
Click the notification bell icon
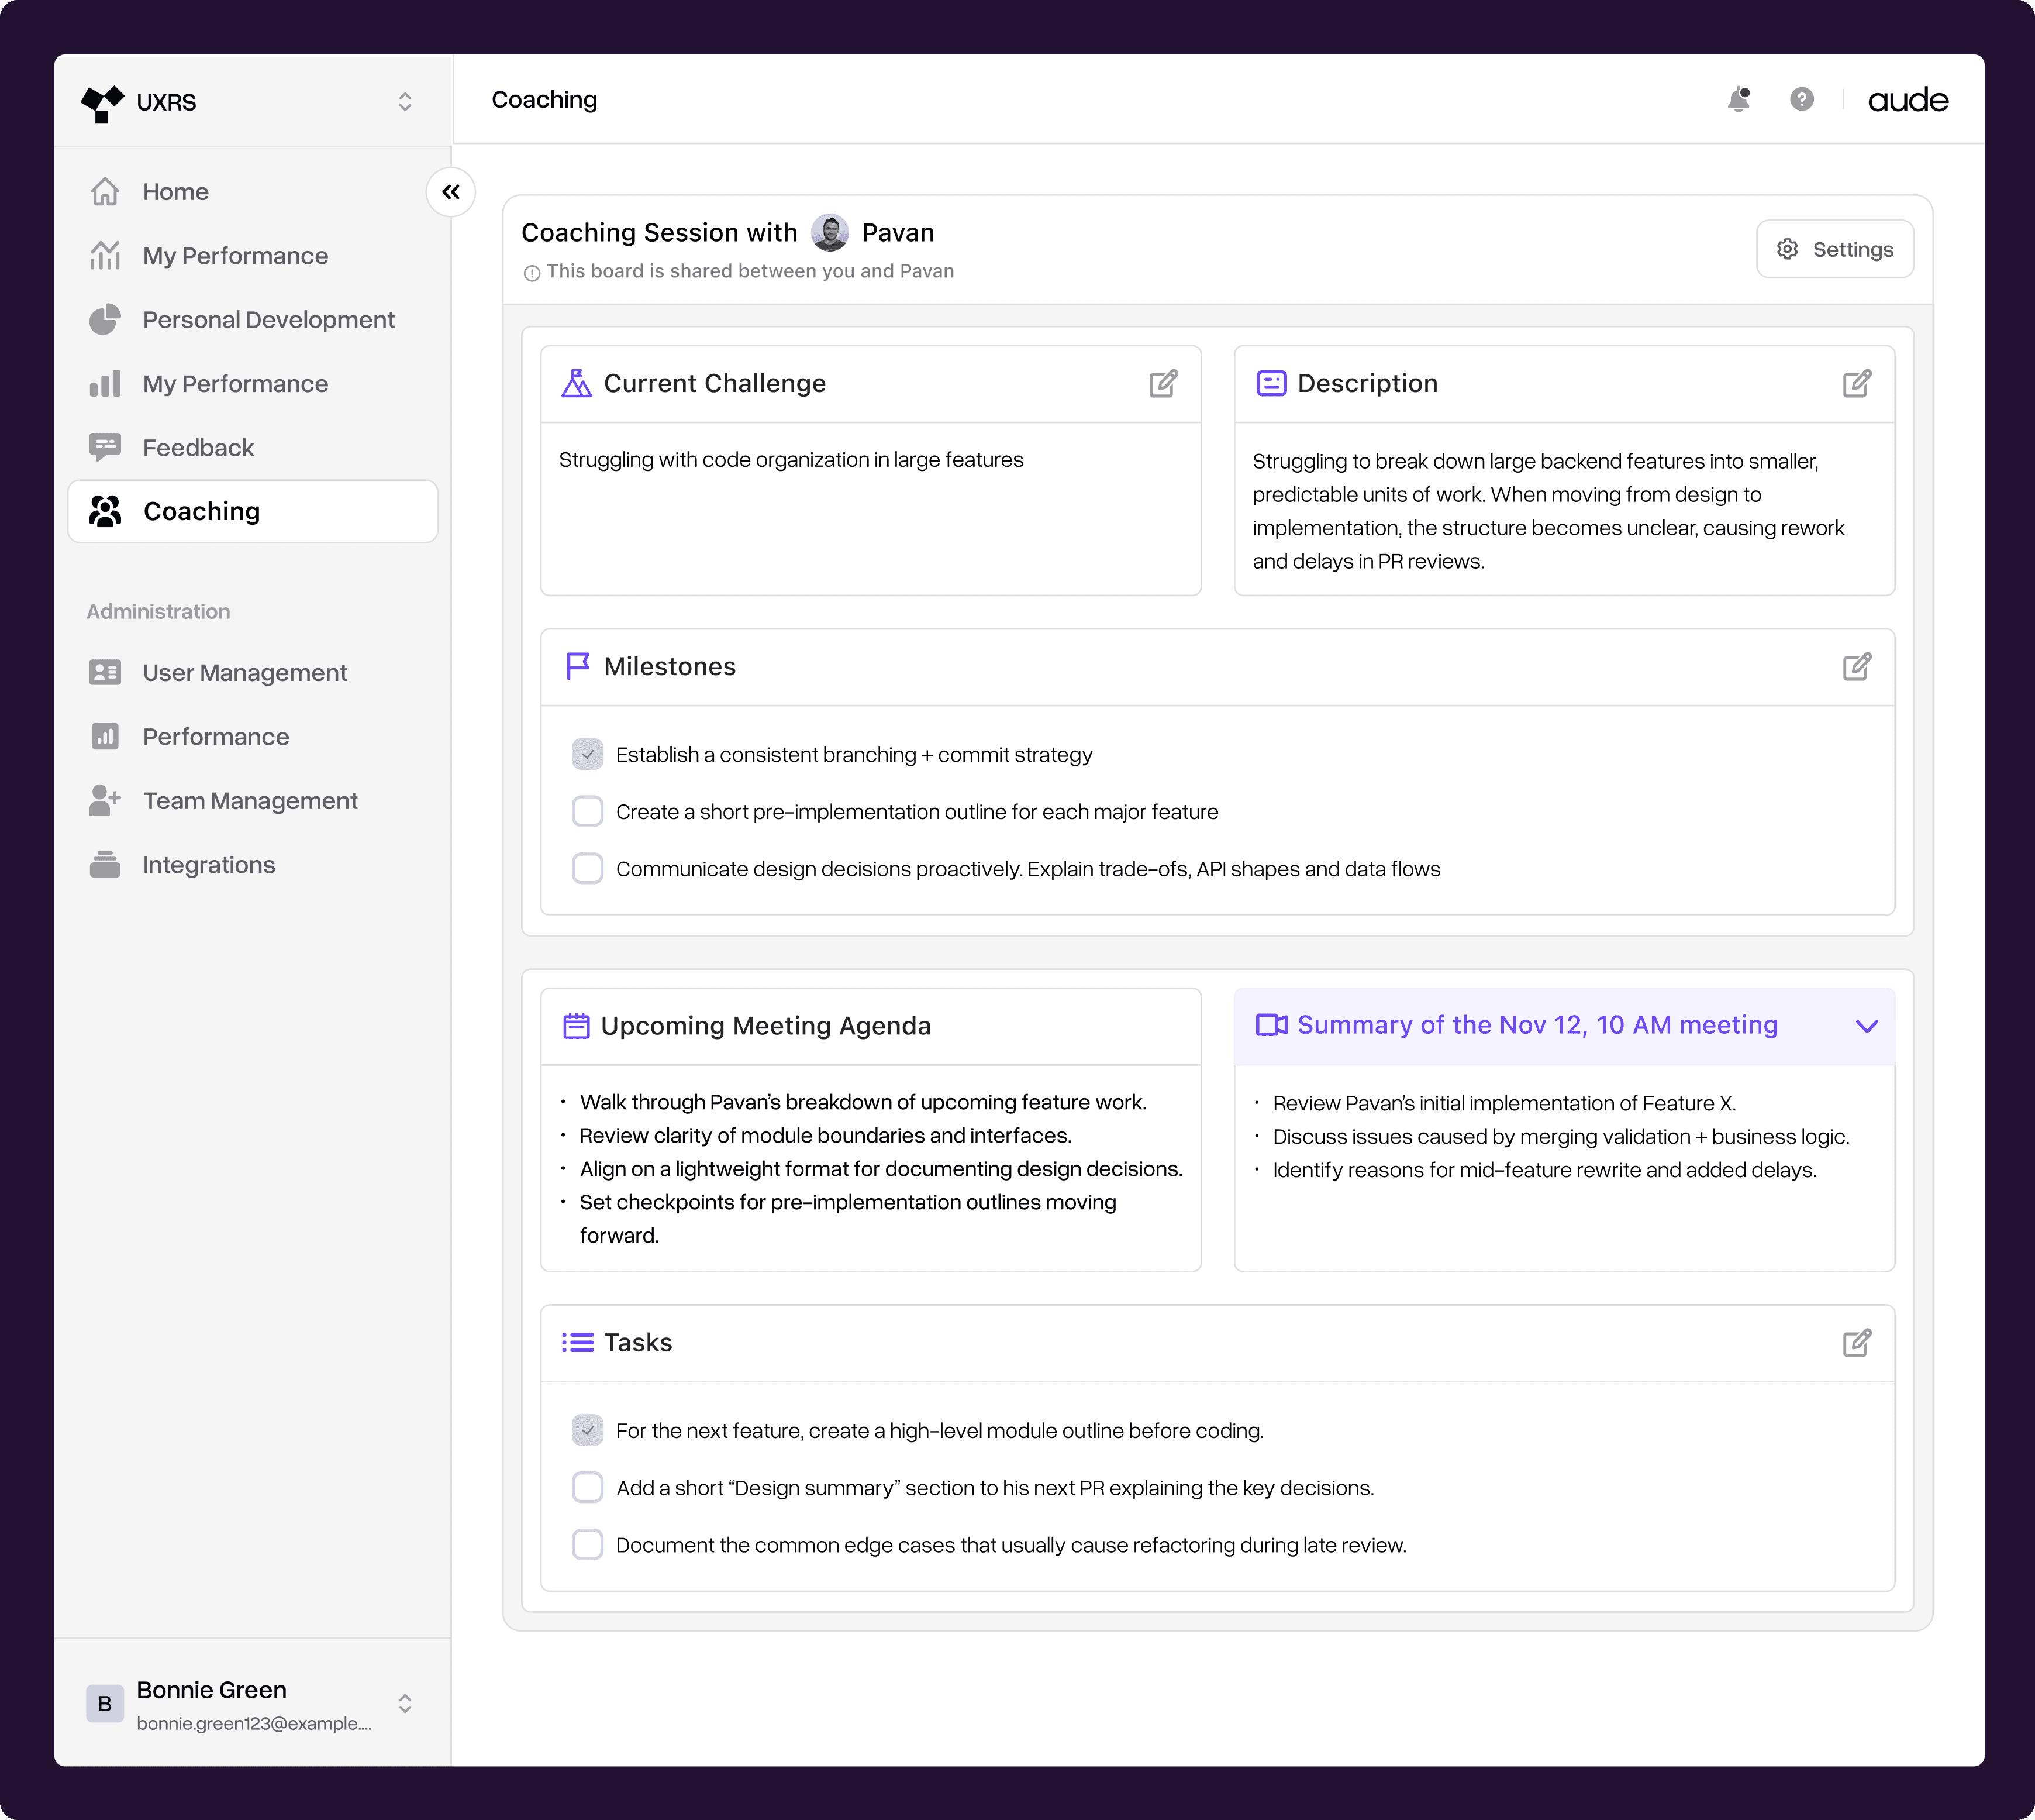pyautogui.click(x=1738, y=100)
